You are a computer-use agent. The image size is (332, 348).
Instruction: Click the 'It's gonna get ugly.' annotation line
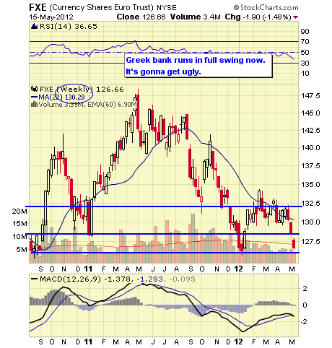[163, 71]
